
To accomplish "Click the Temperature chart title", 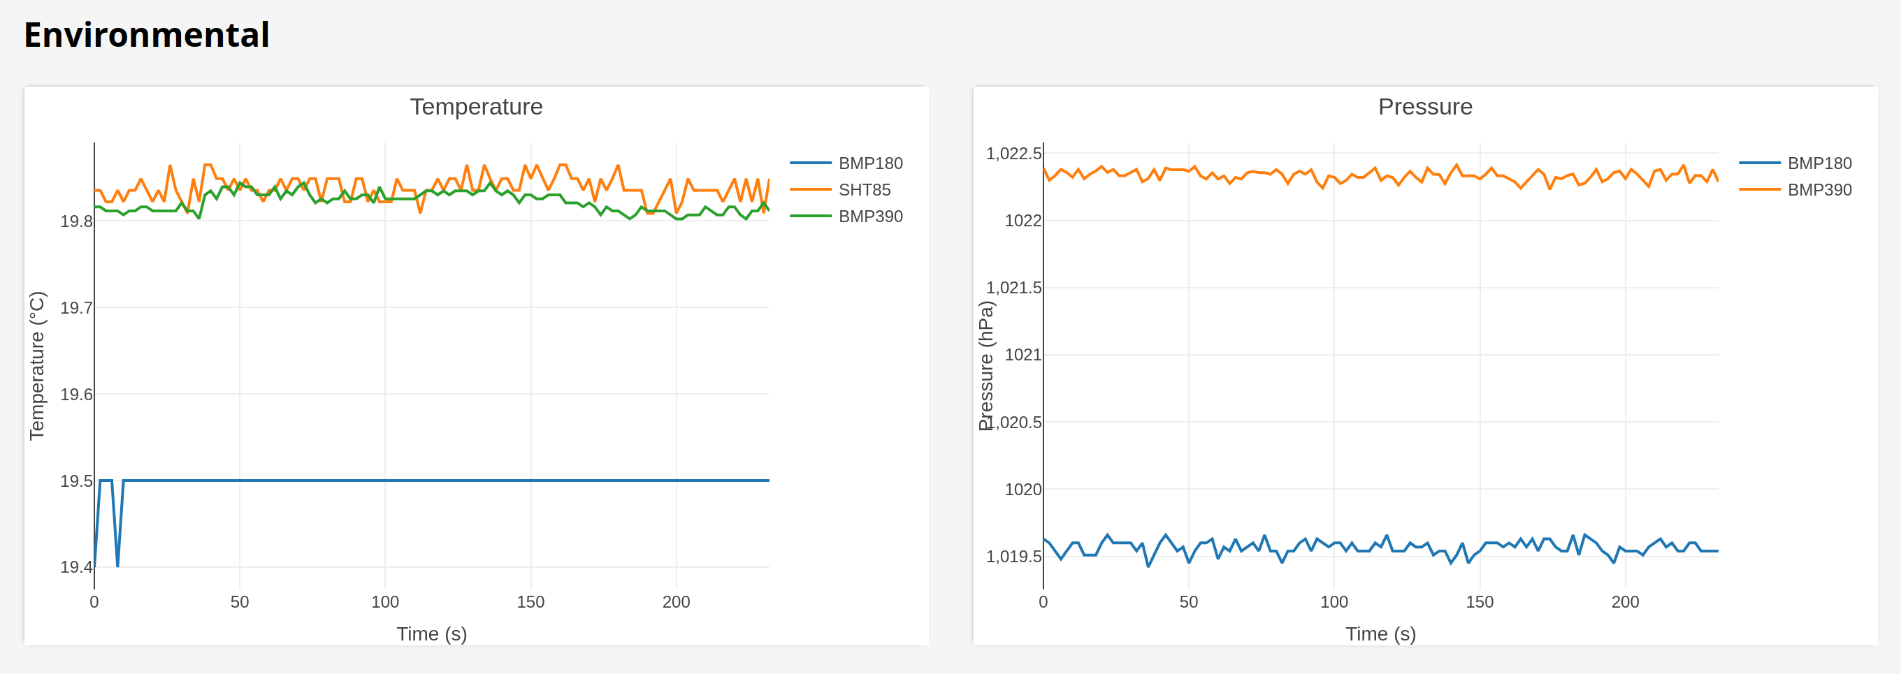I will pos(476,107).
